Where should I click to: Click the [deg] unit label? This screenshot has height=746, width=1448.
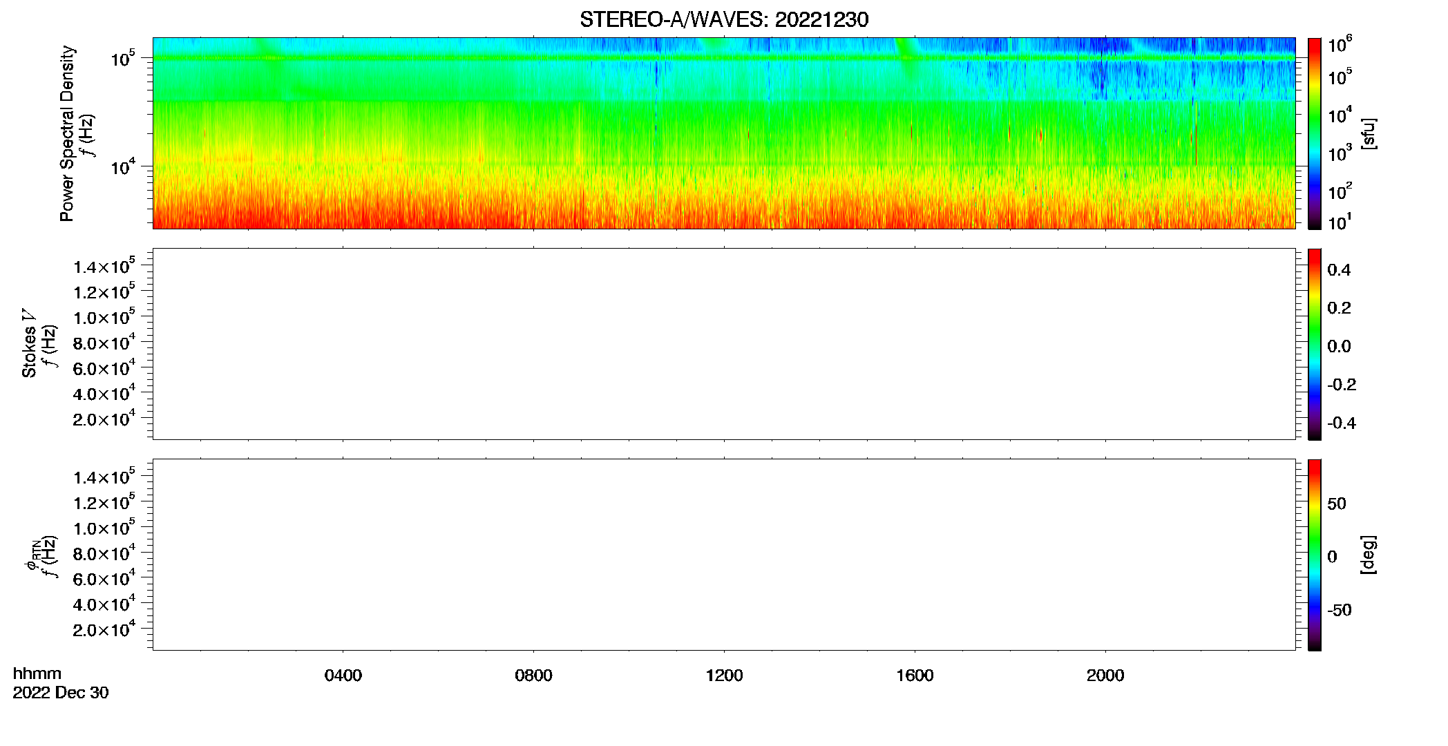tap(1368, 555)
